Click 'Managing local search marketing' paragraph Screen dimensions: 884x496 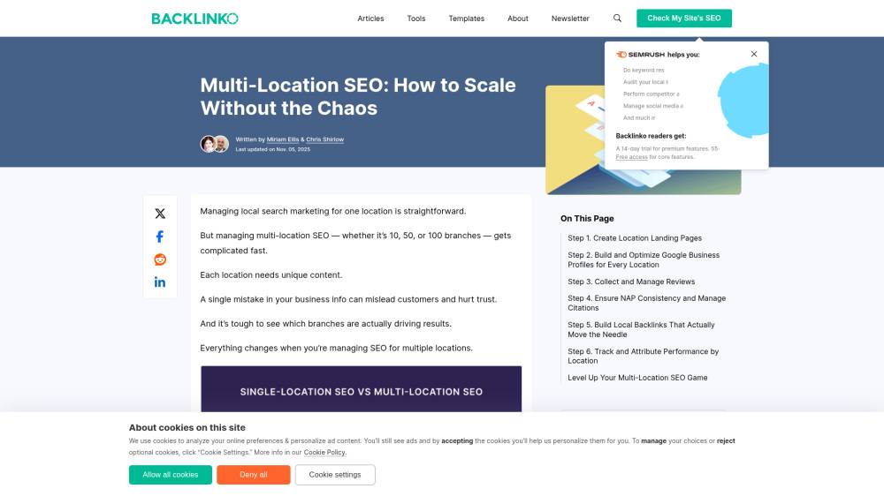(332, 211)
